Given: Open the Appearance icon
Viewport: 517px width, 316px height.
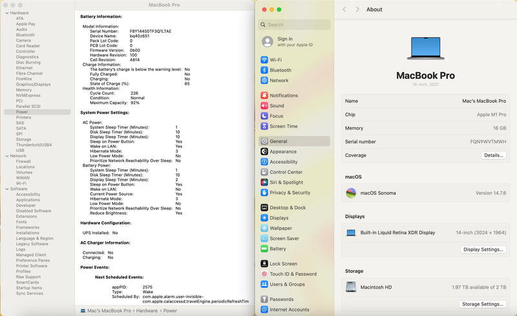Looking at the screenshot, I should pos(264,152).
